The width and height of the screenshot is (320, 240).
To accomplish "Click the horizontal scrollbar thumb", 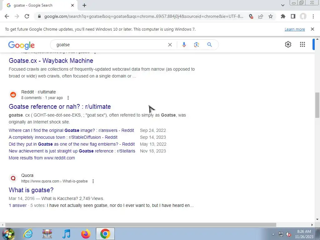I will pyautogui.click(x=141, y=225).
